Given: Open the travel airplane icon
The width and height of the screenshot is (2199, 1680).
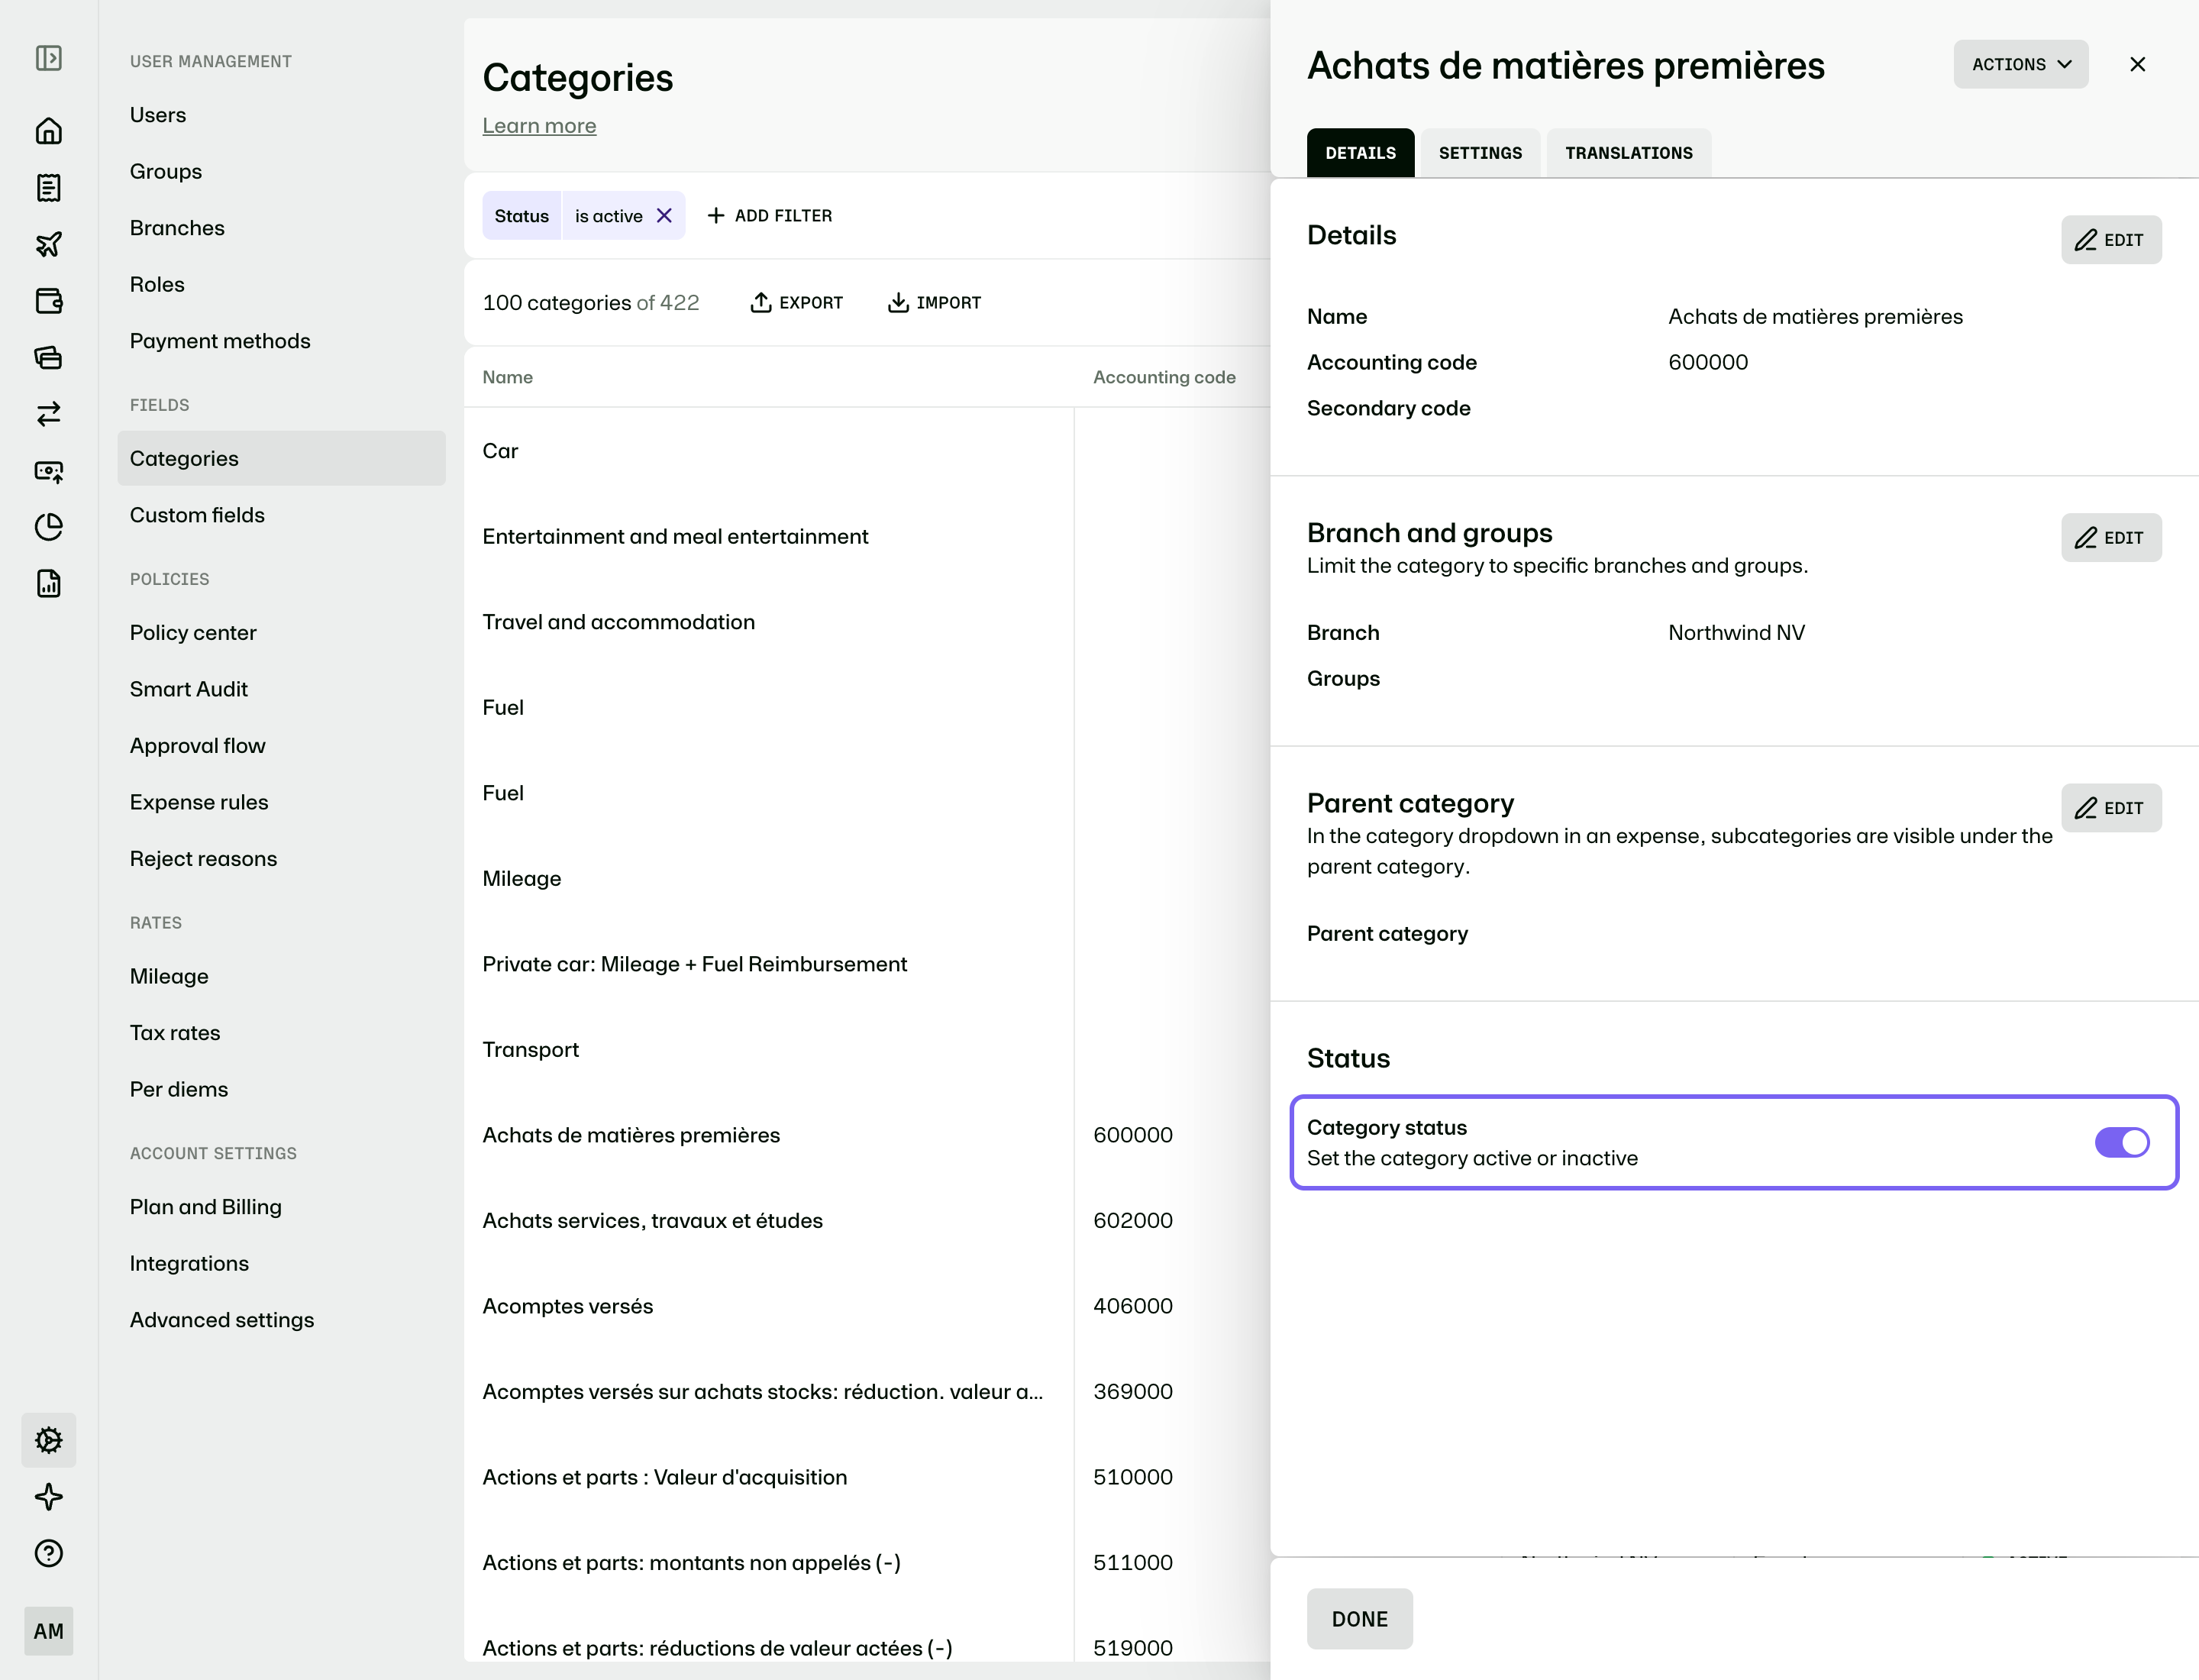Looking at the screenshot, I should (x=48, y=244).
